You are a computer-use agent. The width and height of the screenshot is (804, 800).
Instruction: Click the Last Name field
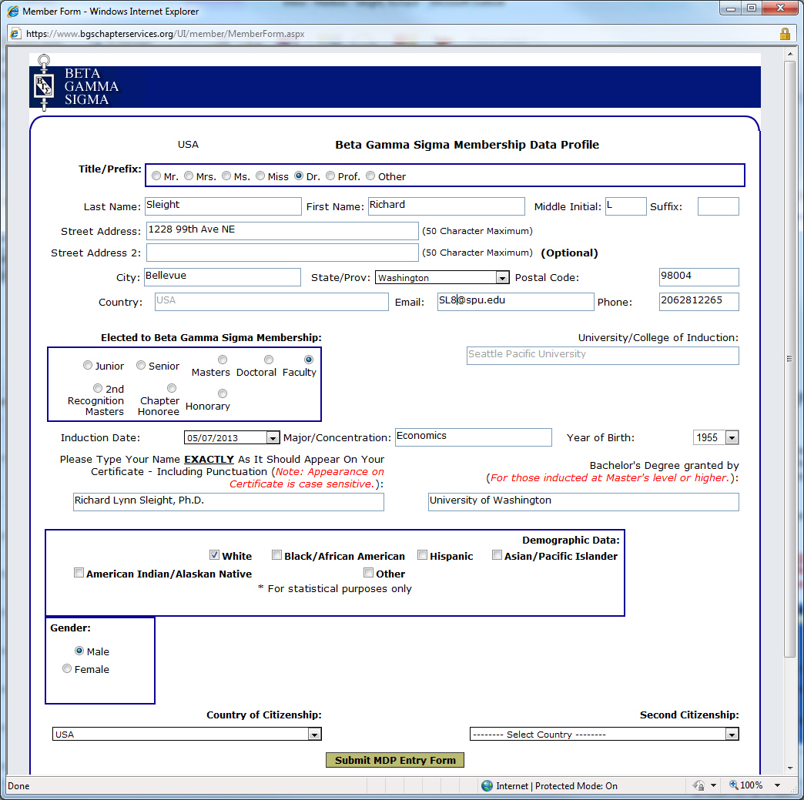pyautogui.click(x=223, y=206)
